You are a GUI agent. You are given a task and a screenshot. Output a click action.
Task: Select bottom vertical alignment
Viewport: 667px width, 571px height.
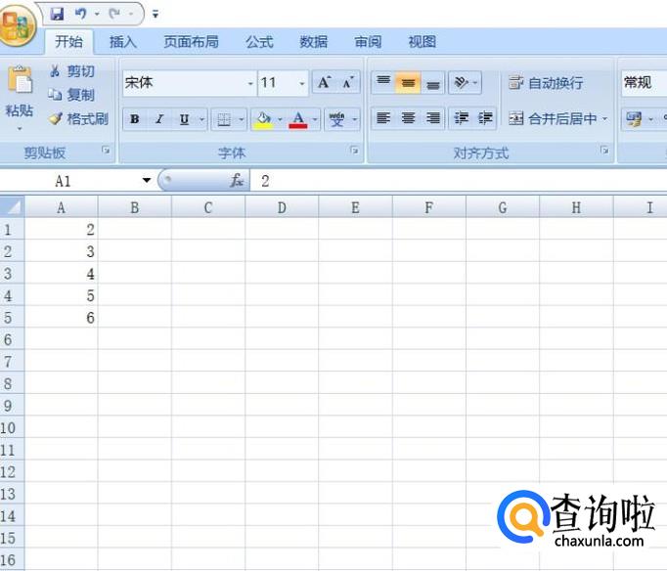point(433,82)
